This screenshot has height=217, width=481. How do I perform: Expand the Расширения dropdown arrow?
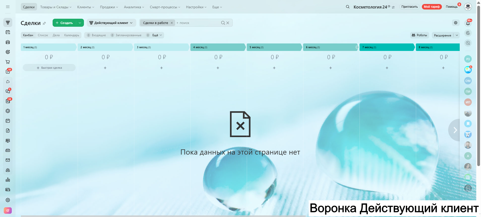coord(457,35)
